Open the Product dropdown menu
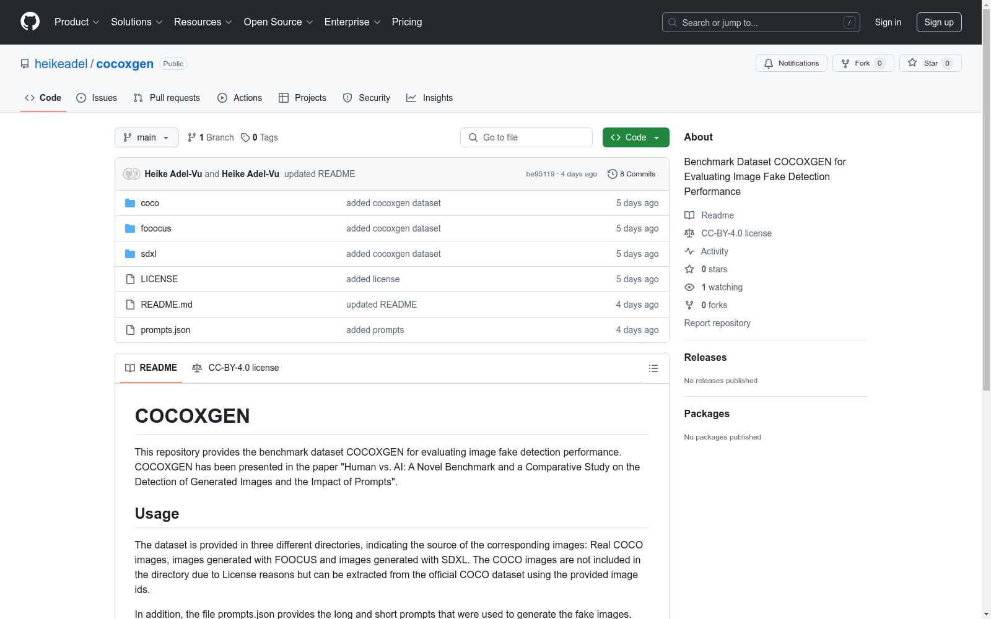Screen dimensions: 991x619 pos(77,22)
